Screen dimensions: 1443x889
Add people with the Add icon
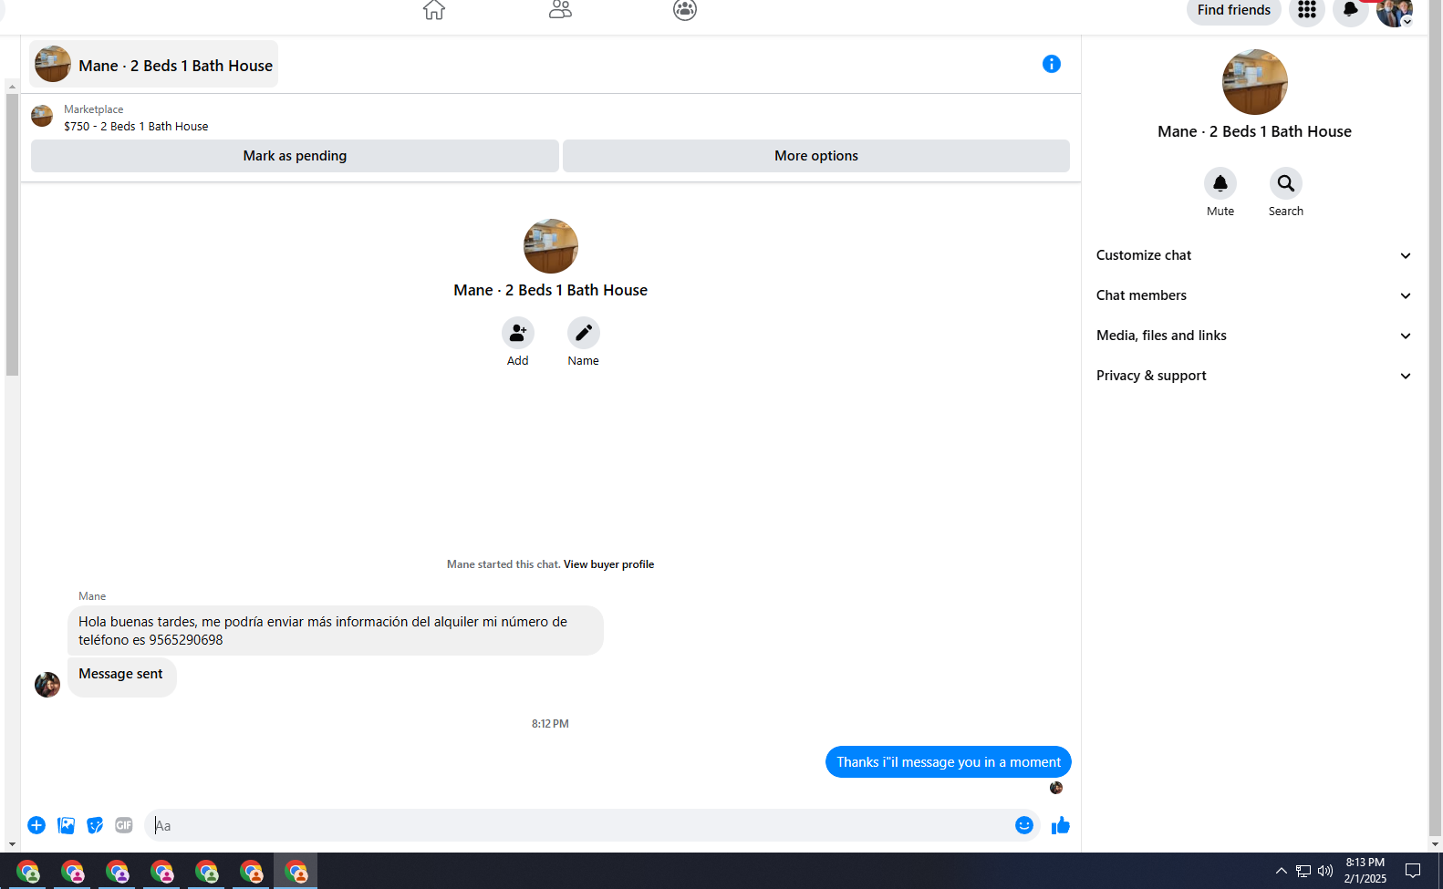click(518, 333)
